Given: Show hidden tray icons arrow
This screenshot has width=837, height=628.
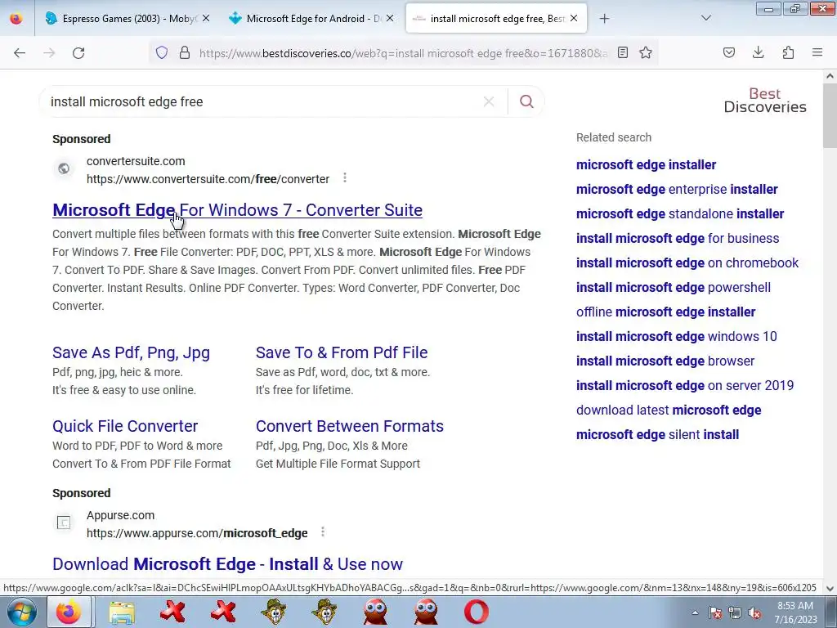Looking at the screenshot, I should click(x=695, y=613).
